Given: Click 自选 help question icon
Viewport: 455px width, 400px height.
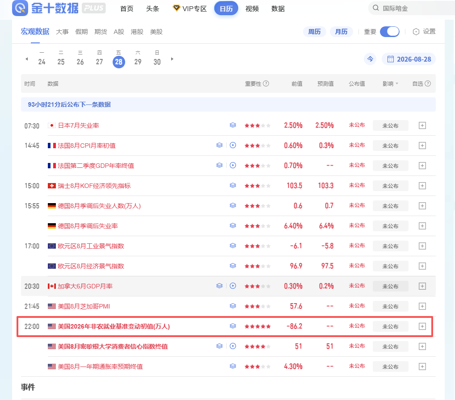Looking at the screenshot, I should (428, 84).
